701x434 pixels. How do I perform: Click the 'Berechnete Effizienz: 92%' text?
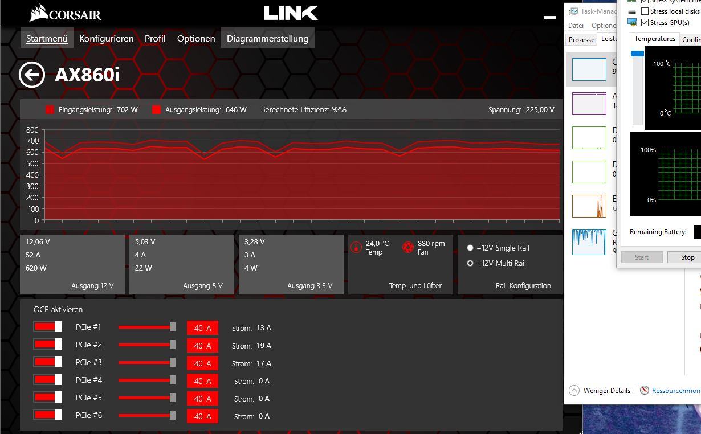pyautogui.click(x=303, y=109)
